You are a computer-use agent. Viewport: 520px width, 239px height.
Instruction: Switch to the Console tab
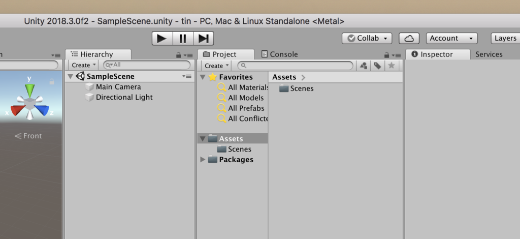[x=280, y=54]
